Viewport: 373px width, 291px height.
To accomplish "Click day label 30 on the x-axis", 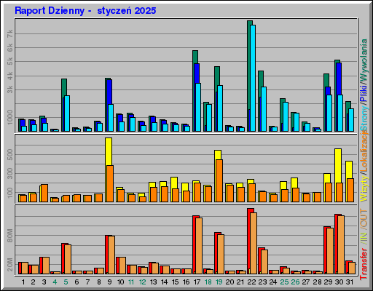I will click(339, 282).
